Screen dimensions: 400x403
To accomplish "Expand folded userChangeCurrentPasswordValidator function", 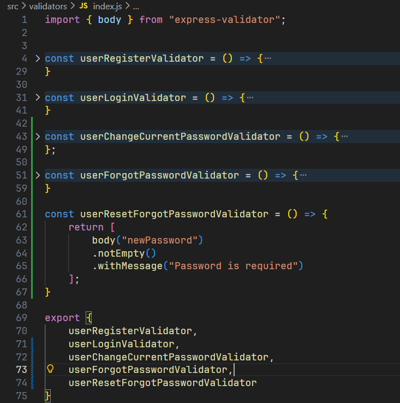I will [38, 137].
